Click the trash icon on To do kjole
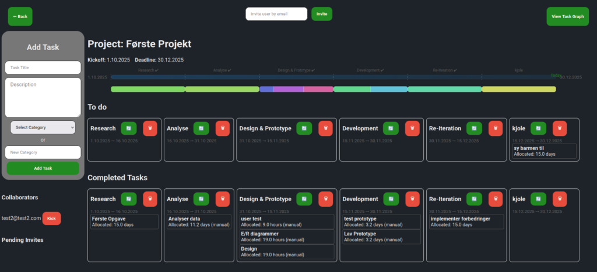This screenshot has height=272, width=597. [x=560, y=128]
